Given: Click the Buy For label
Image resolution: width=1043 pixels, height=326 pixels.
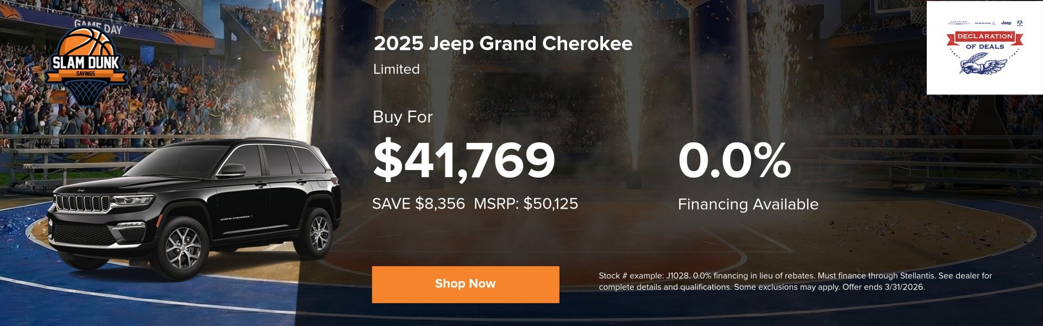Looking at the screenshot, I should pos(403,117).
